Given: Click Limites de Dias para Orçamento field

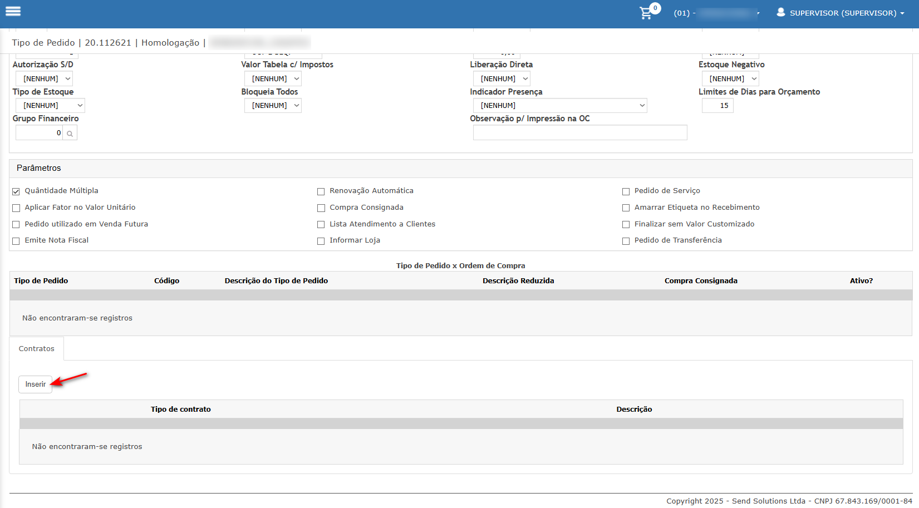Looking at the screenshot, I should click(717, 106).
